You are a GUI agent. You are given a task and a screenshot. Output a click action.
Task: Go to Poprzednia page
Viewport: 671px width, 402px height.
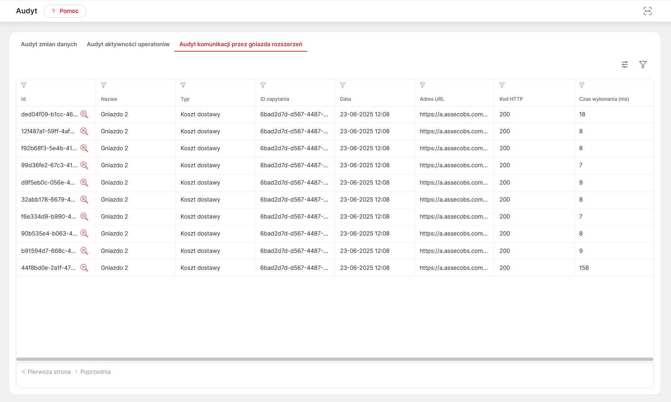93,372
